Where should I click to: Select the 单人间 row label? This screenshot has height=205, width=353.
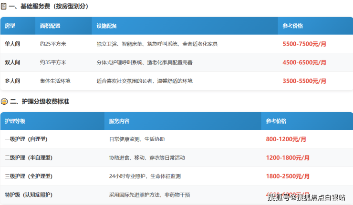point(12,44)
